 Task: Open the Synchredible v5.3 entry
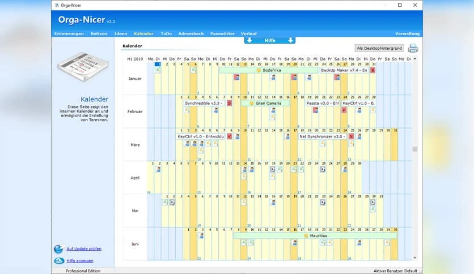(x=204, y=103)
